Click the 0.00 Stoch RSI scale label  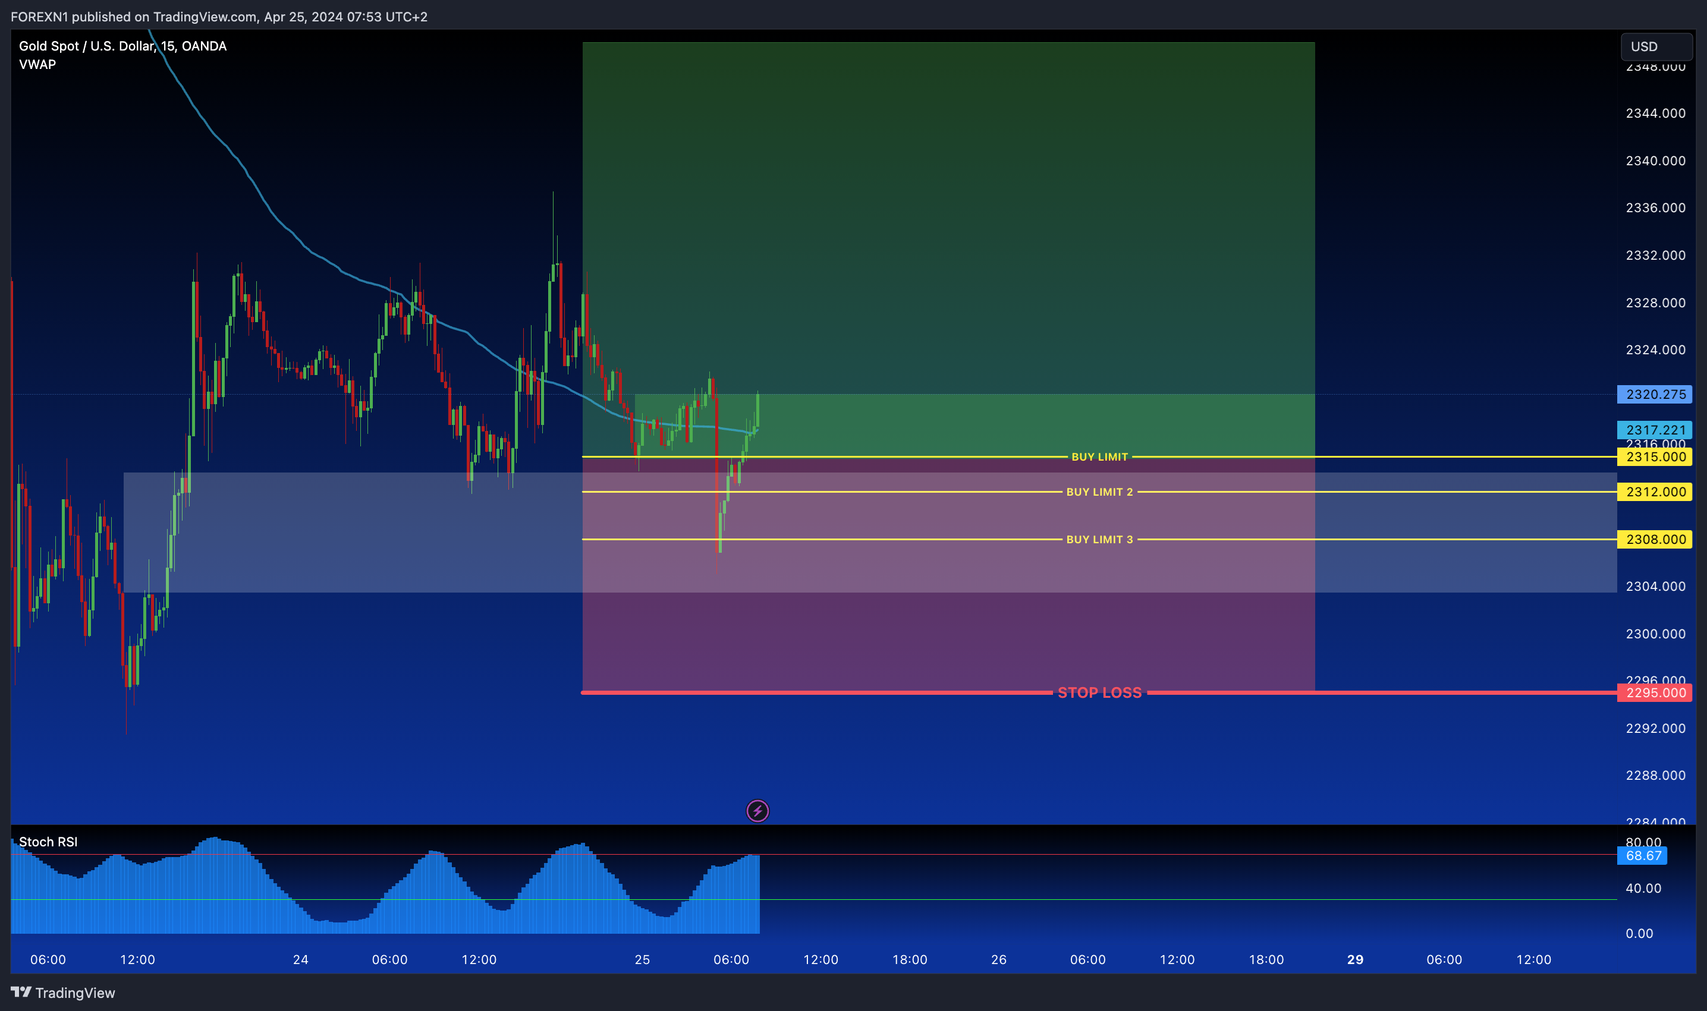pos(1639,933)
